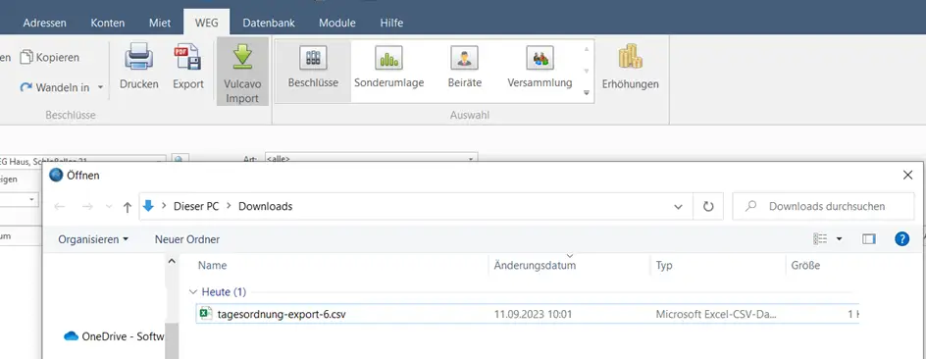
Task: Click the Kopieren button
Action: 50,57
